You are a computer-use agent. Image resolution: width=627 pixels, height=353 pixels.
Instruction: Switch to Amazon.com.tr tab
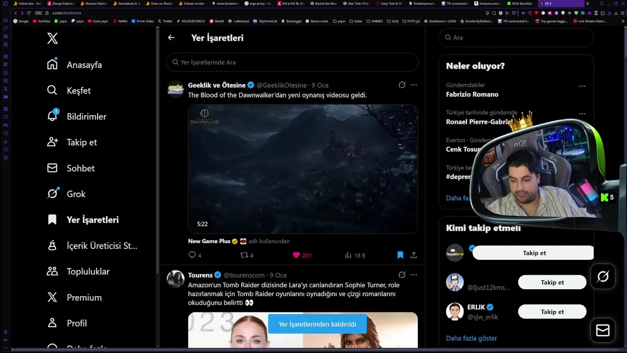pyautogui.click(x=487, y=3)
